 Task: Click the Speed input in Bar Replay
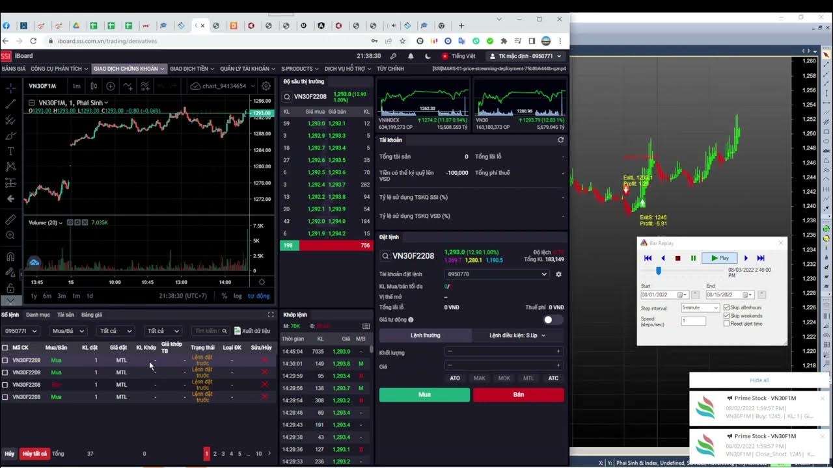(x=693, y=321)
